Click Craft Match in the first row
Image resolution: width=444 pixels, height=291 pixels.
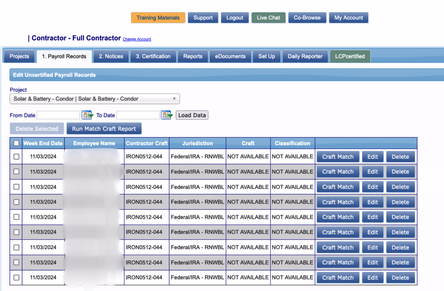(x=338, y=157)
